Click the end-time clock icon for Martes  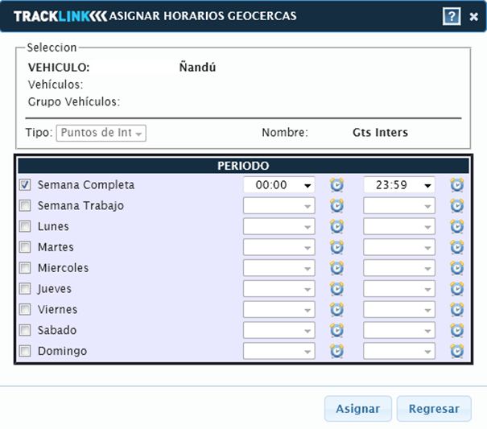(456, 247)
